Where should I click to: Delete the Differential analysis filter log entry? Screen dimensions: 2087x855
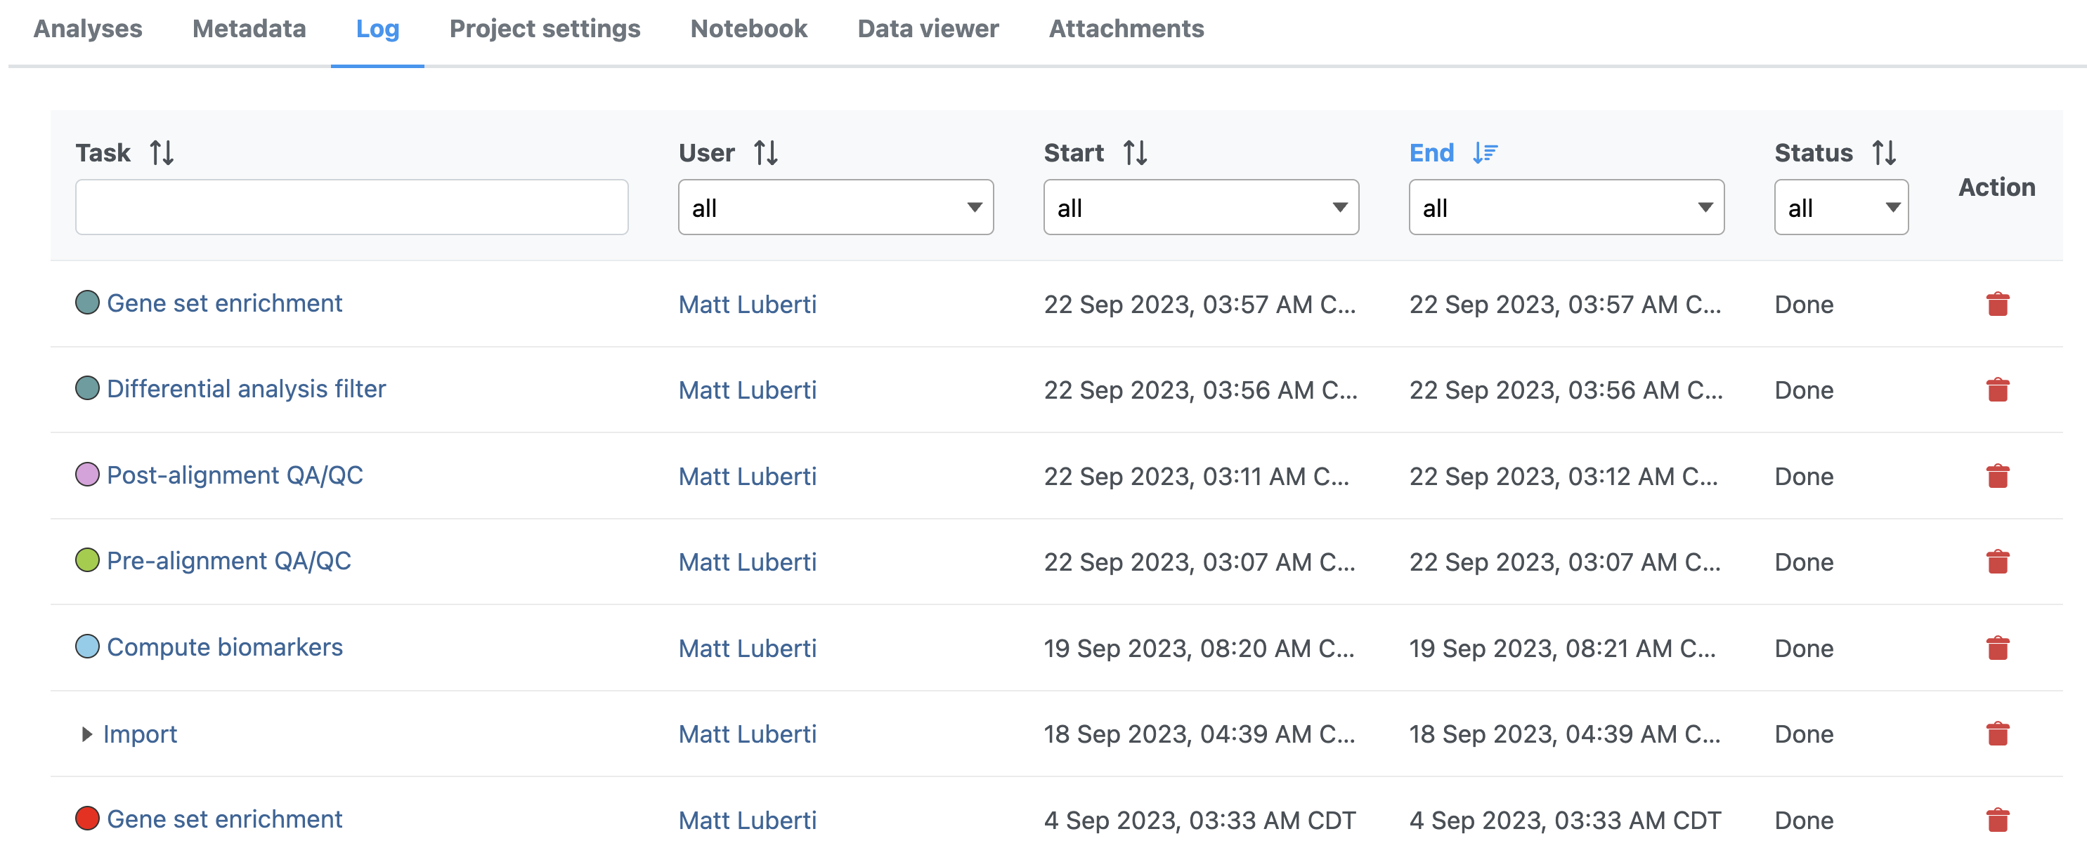pyautogui.click(x=1997, y=390)
